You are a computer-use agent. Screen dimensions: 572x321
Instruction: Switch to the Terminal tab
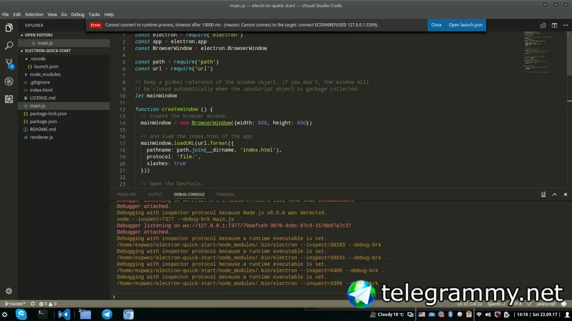click(x=225, y=194)
